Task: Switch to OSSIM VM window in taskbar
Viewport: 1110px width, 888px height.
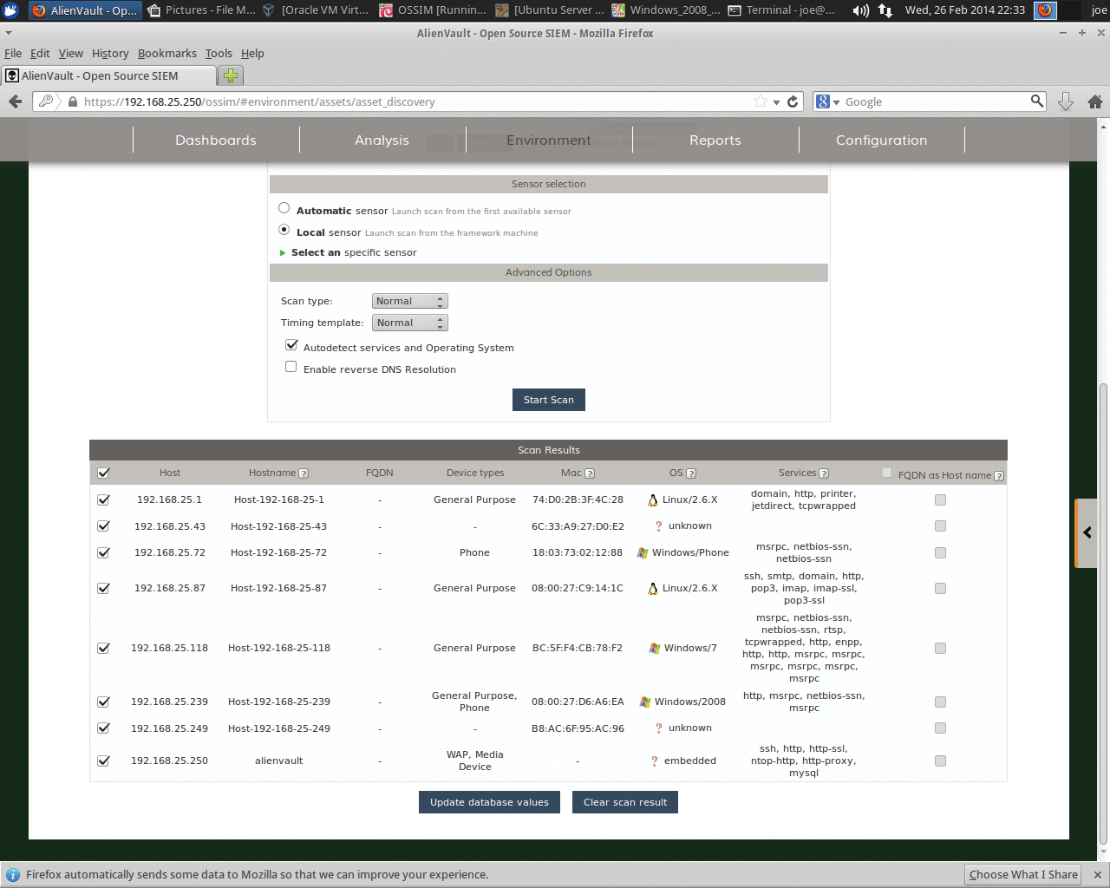Action: coord(434,10)
